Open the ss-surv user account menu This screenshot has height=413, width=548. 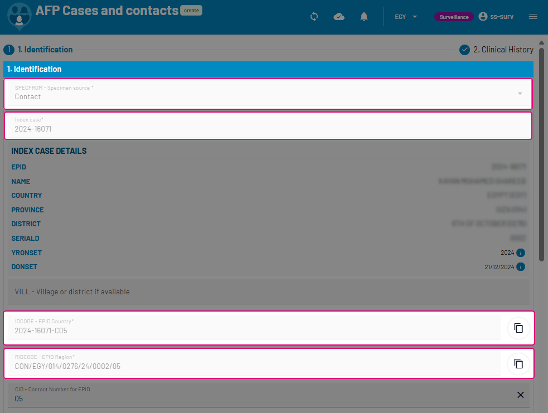tap(496, 17)
